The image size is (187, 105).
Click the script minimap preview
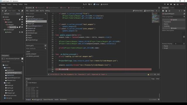(155, 17)
